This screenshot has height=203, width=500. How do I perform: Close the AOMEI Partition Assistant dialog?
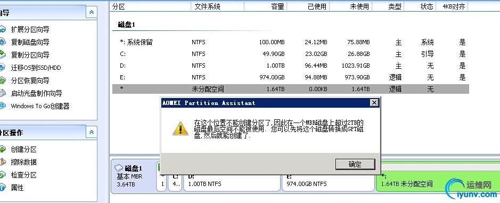tap(374, 103)
